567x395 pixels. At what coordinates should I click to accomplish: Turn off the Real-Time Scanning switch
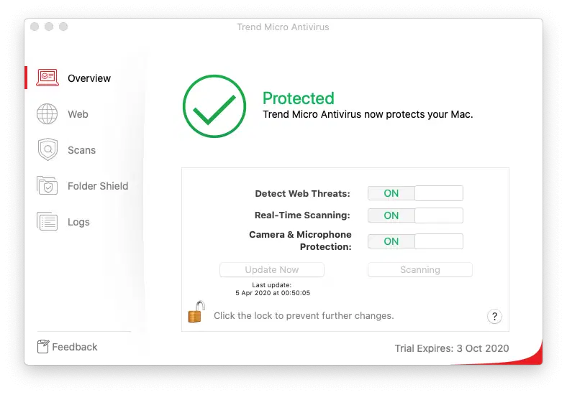coord(415,215)
